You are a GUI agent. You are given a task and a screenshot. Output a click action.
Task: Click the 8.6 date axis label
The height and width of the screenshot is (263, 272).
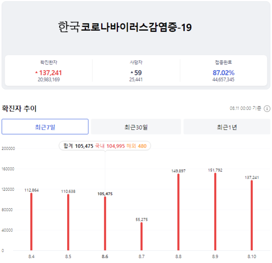[x=105, y=256]
